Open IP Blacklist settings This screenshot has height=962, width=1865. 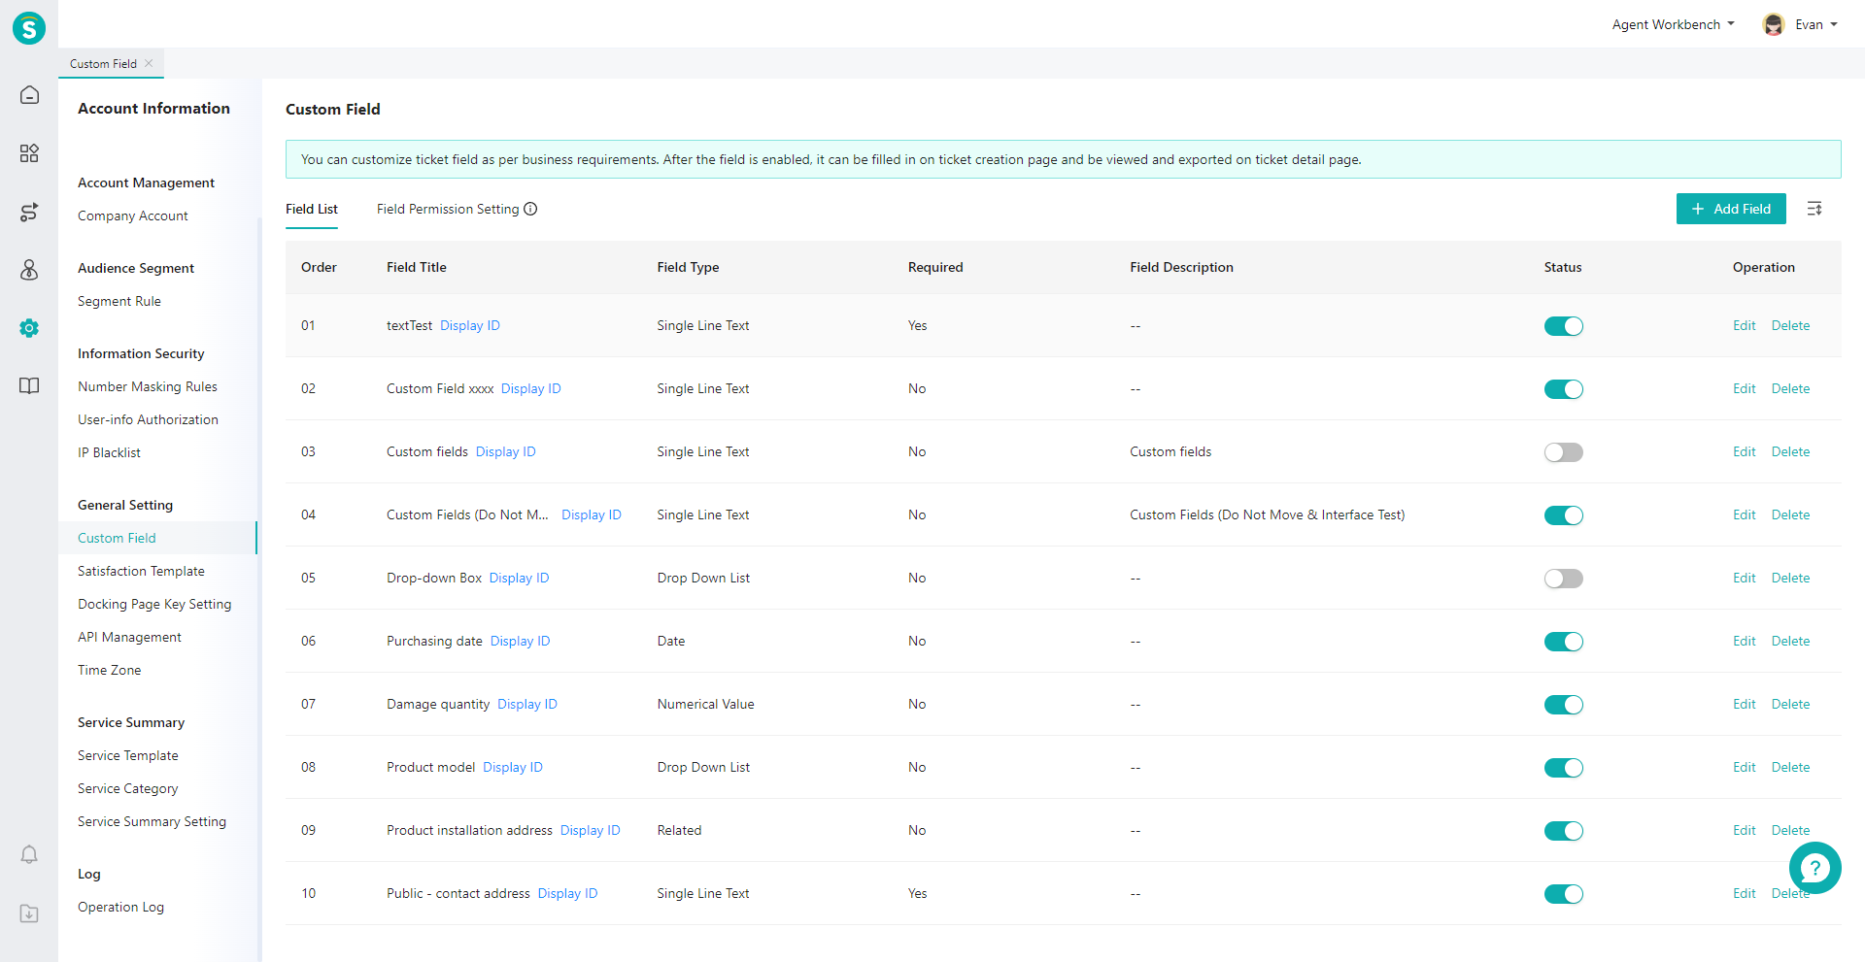click(x=109, y=452)
